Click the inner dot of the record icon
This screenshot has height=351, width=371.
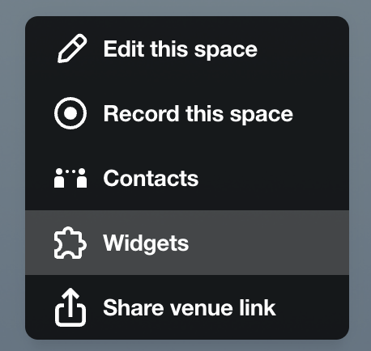point(70,113)
